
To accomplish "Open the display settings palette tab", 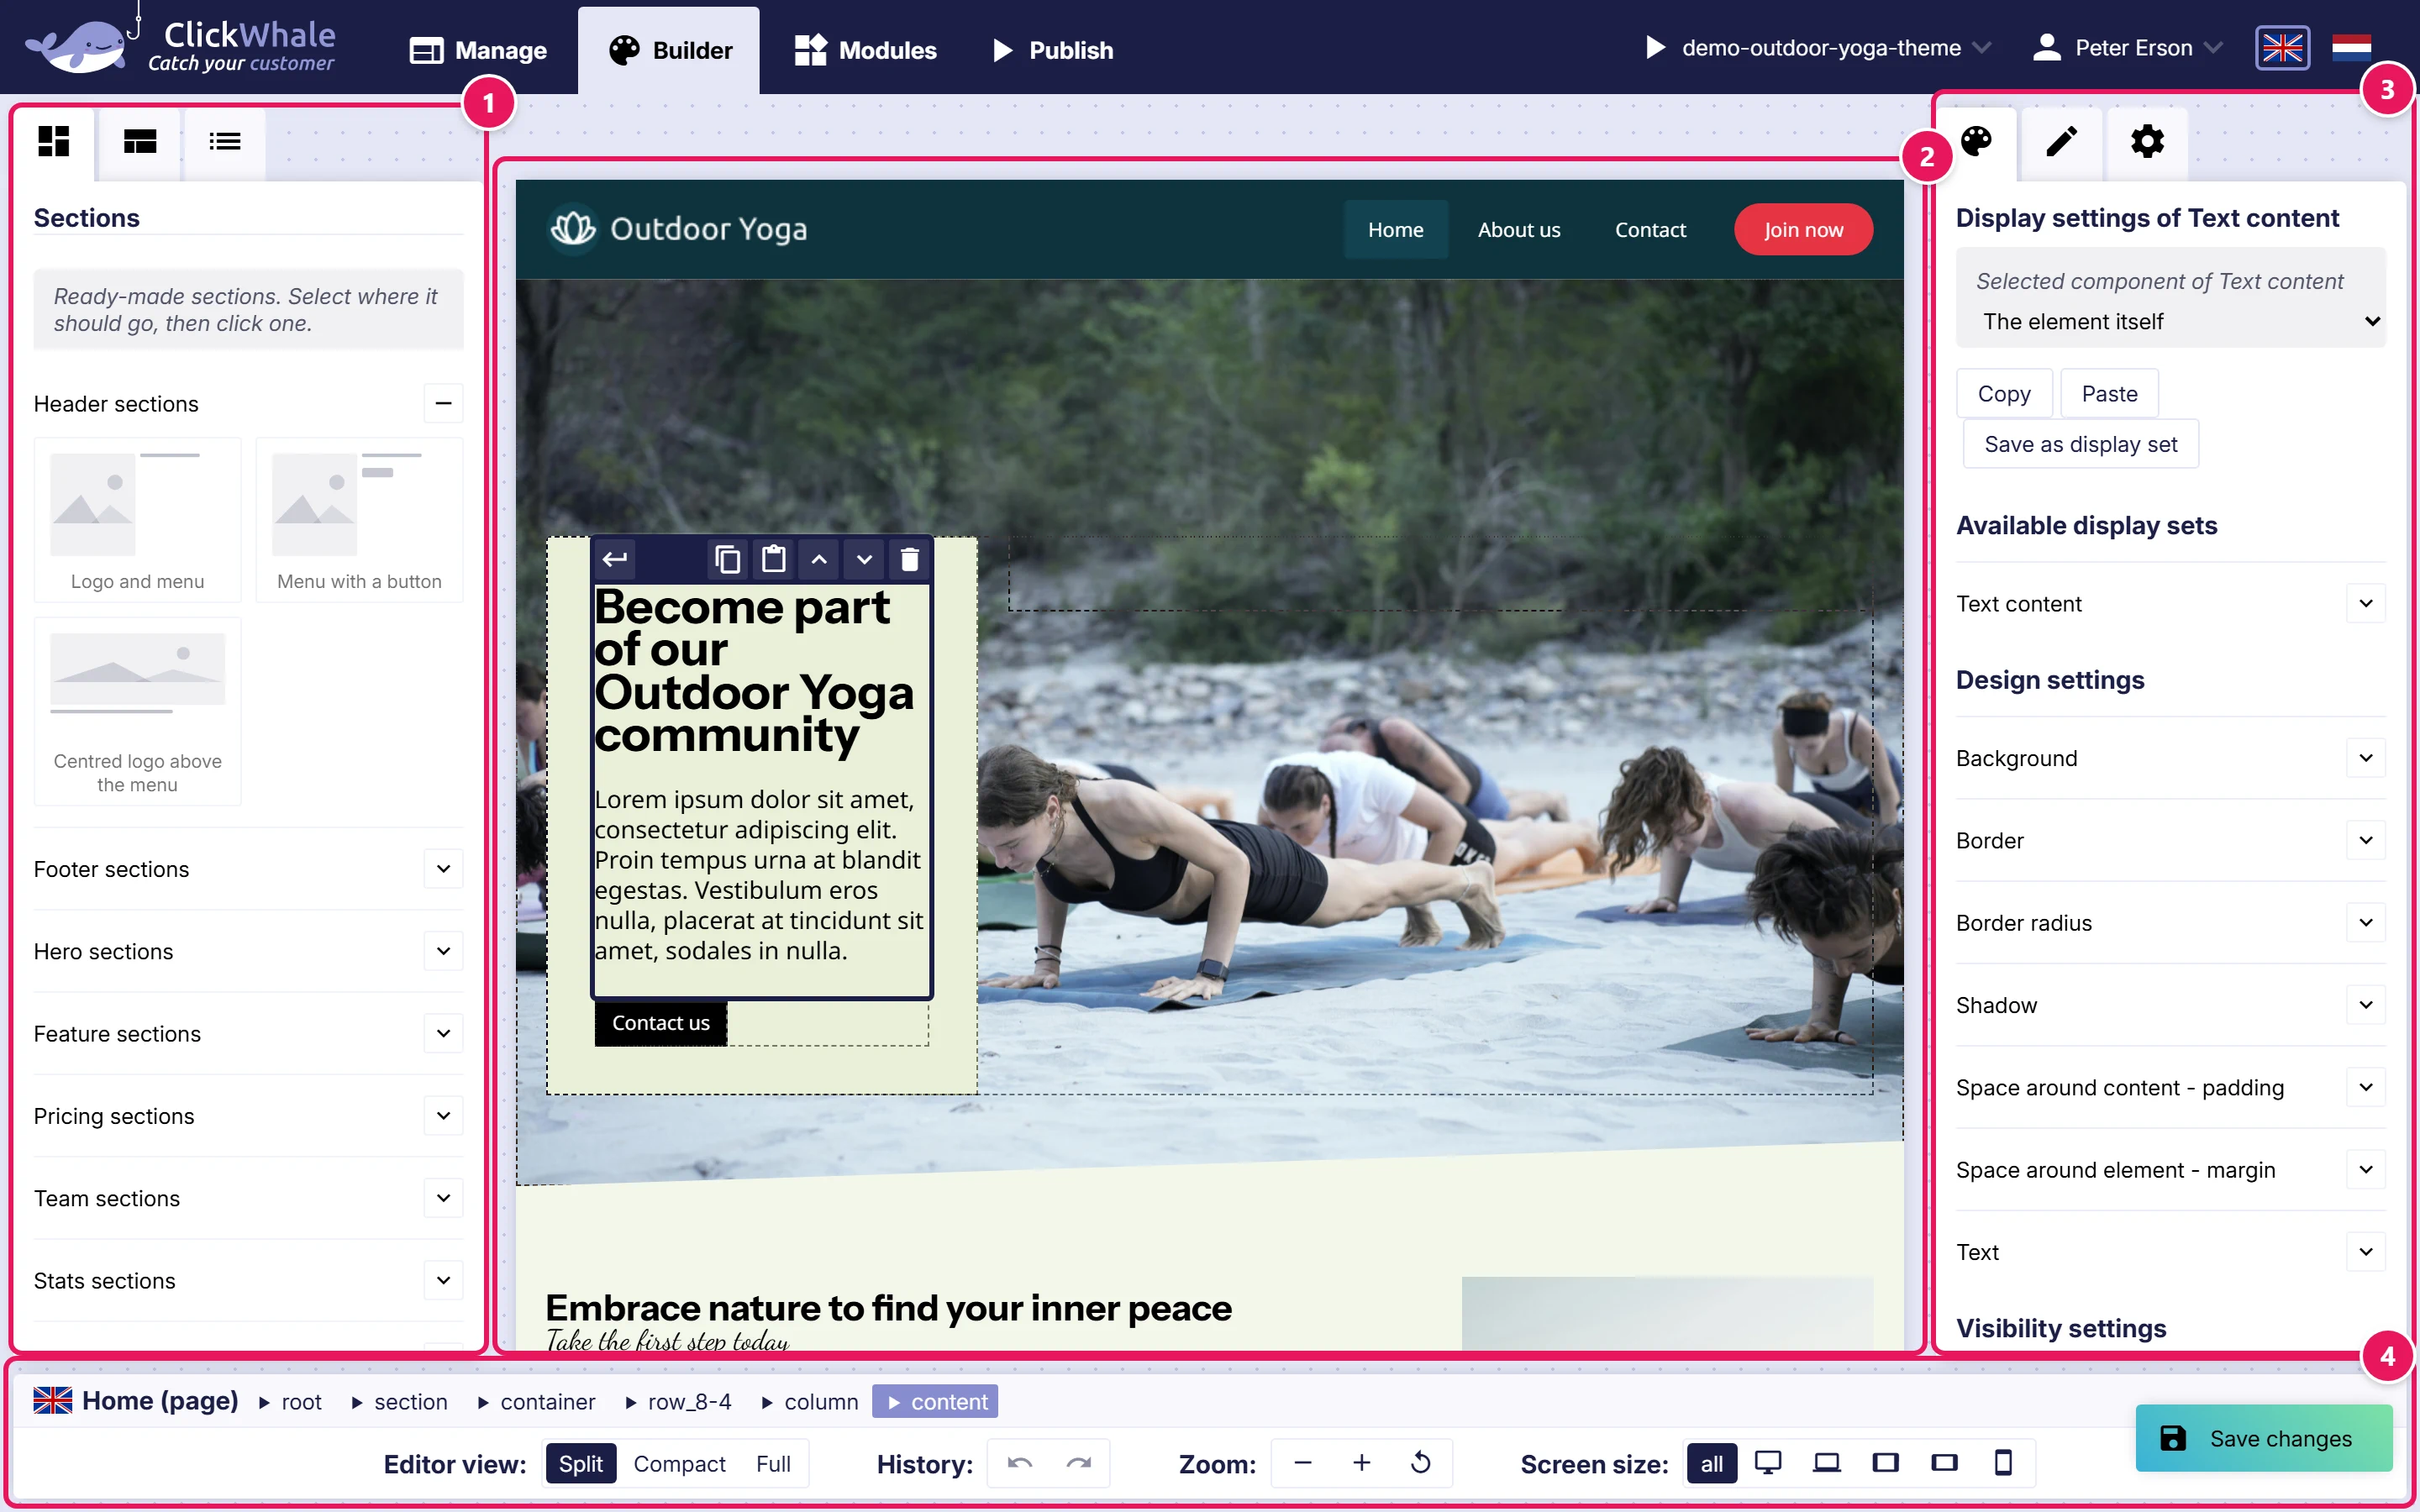I will [1976, 141].
